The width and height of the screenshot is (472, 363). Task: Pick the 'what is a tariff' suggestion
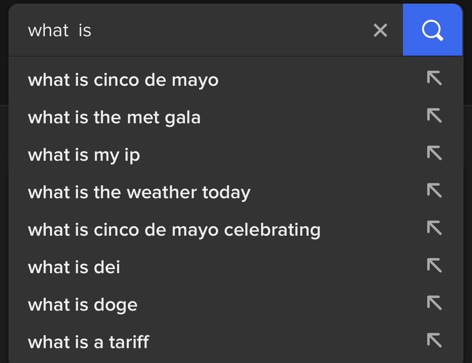[x=236, y=342]
